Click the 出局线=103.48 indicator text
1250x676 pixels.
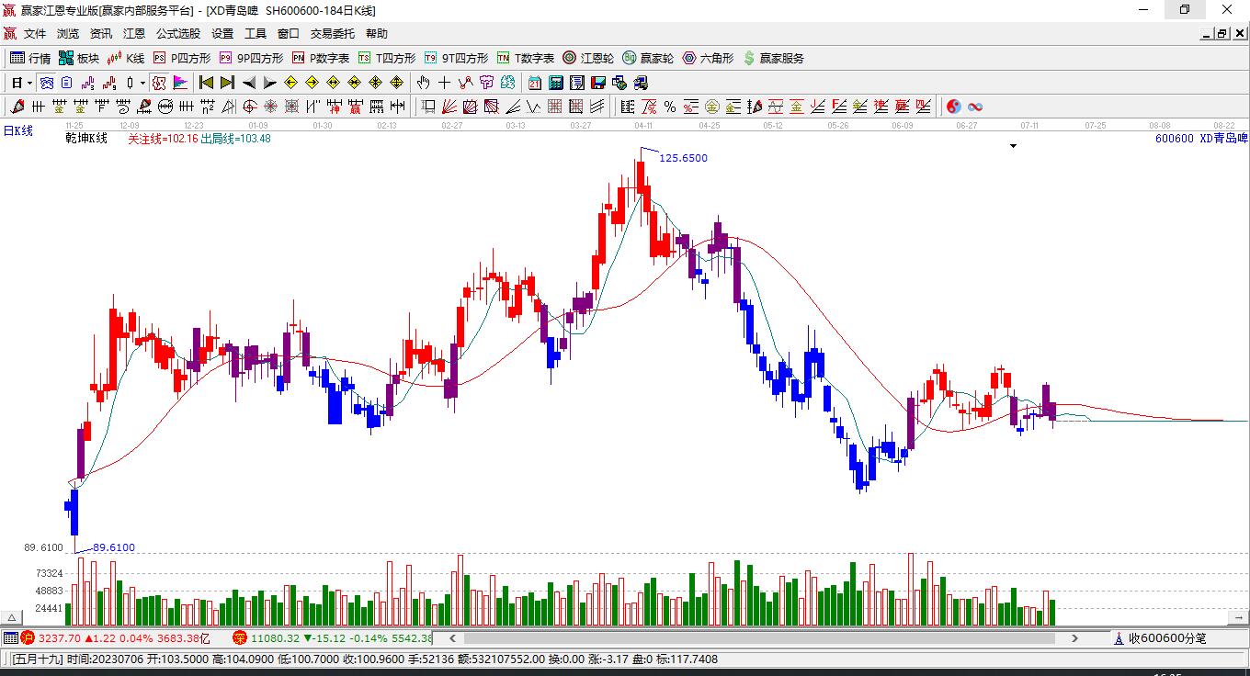tap(235, 139)
